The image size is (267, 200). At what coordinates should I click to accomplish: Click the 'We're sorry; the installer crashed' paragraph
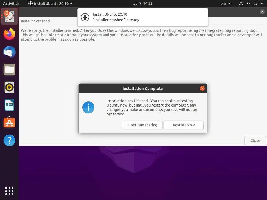coord(141,35)
